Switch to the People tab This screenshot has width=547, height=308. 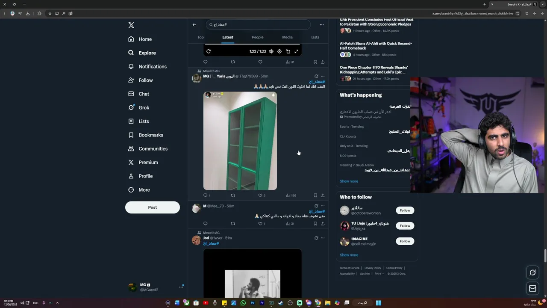258,37
